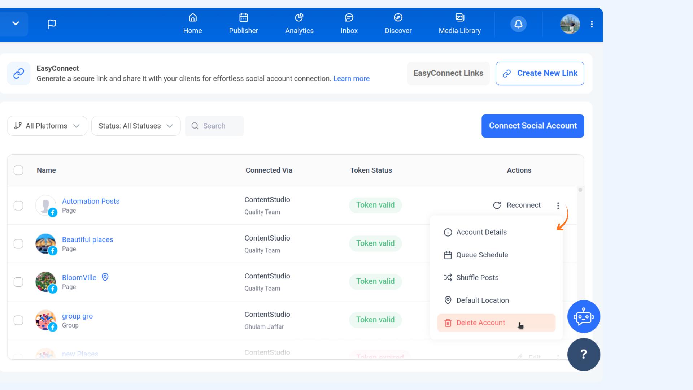
Task: Open Beautiful places account link
Action: [x=88, y=239]
